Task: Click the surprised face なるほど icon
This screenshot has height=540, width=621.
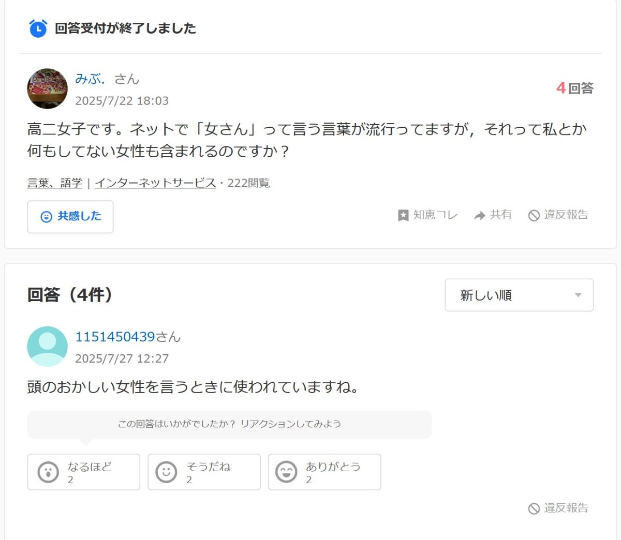Action: pyautogui.click(x=48, y=472)
